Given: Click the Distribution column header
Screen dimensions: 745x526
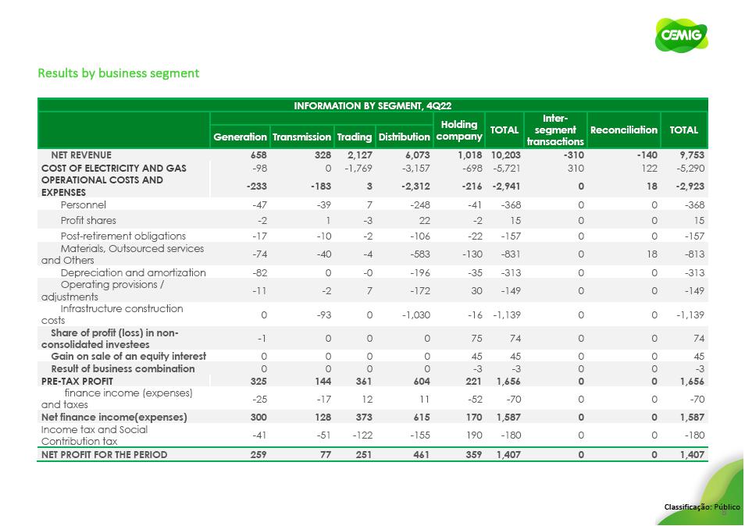Looking at the screenshot, I should pos(405,137).
